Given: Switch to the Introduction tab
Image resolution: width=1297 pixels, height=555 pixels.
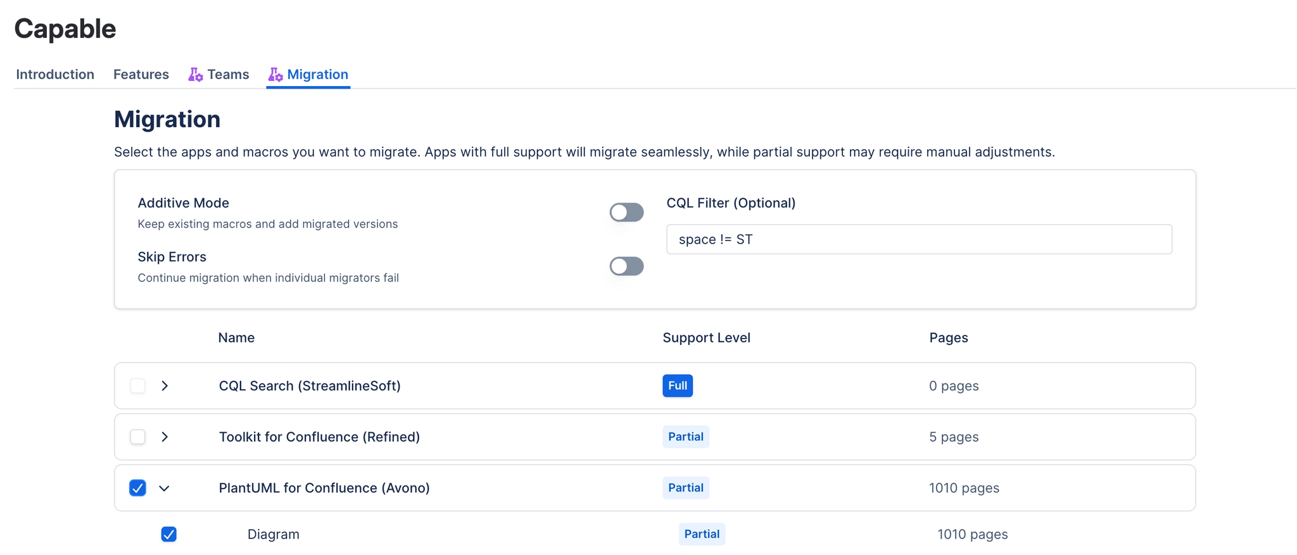Looking at the screenshot, I should tap(55, 74).
